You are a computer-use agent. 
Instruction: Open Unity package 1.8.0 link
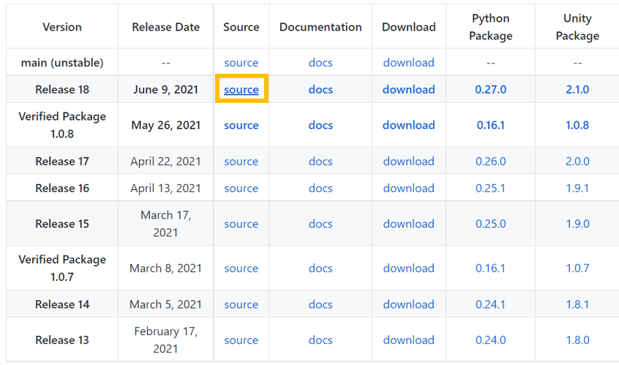[x=577, y=339]
